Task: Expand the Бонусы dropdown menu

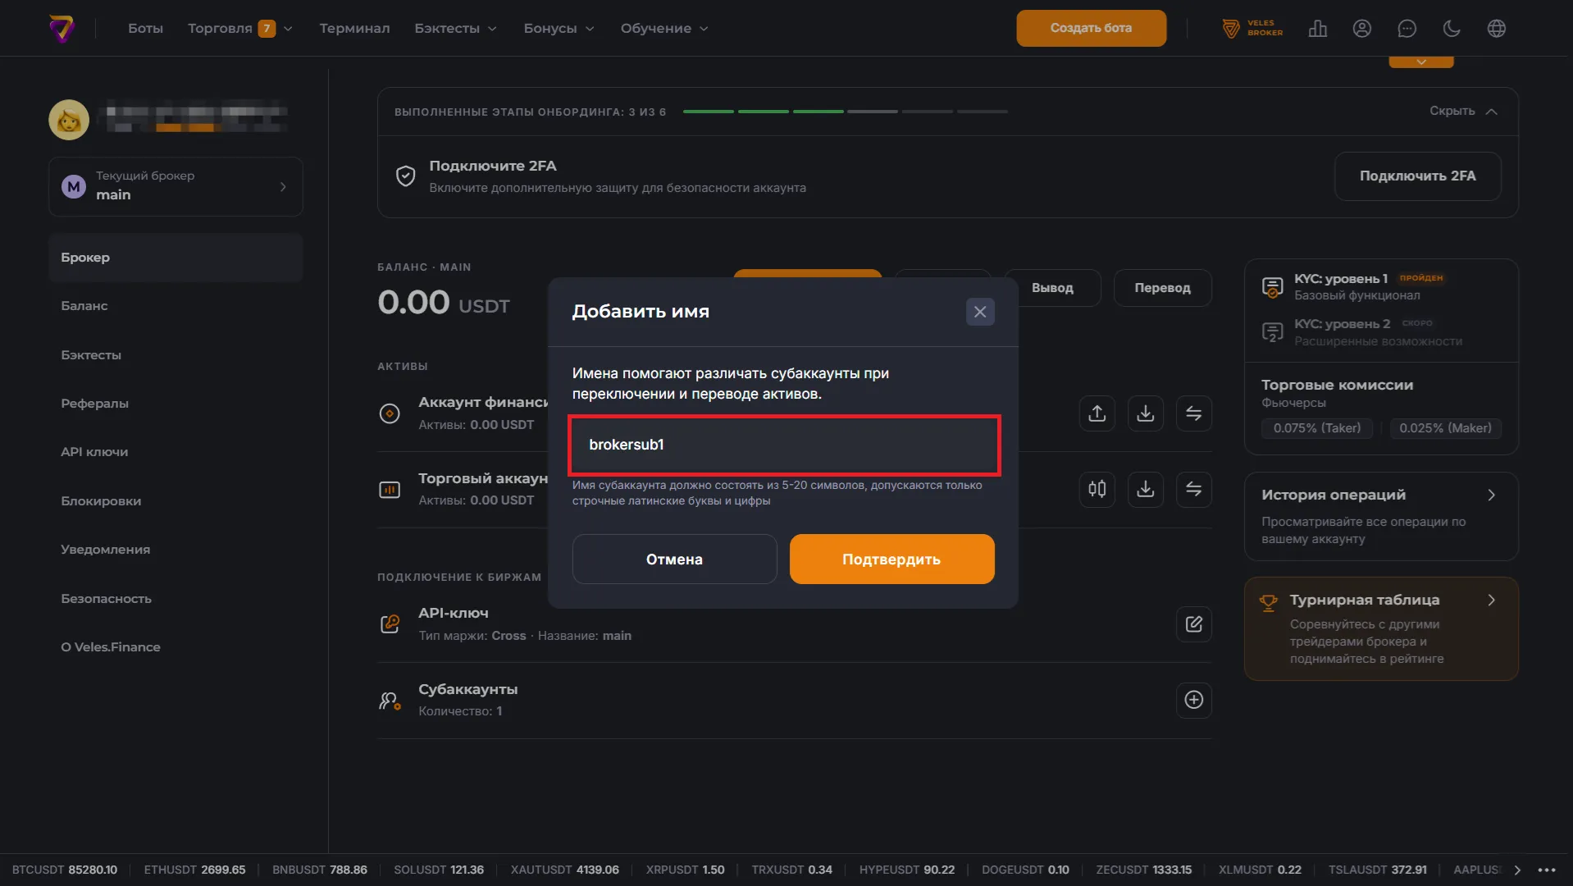Action: [559, 29]
